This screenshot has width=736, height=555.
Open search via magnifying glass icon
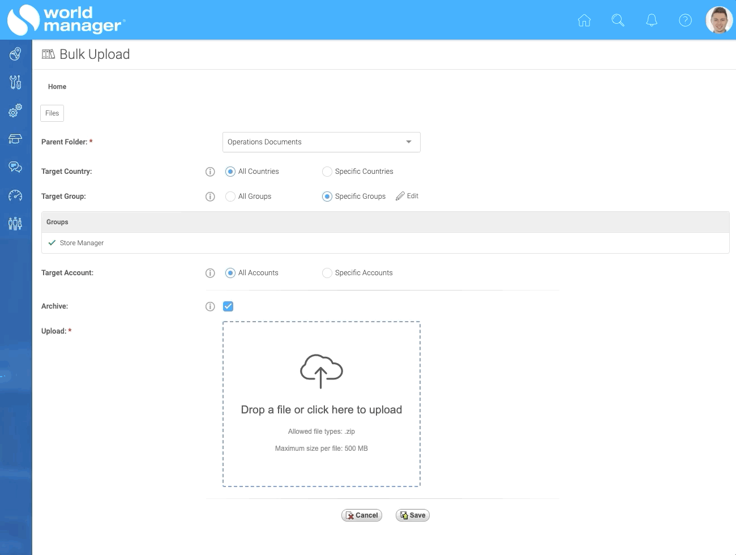point(618,21)
